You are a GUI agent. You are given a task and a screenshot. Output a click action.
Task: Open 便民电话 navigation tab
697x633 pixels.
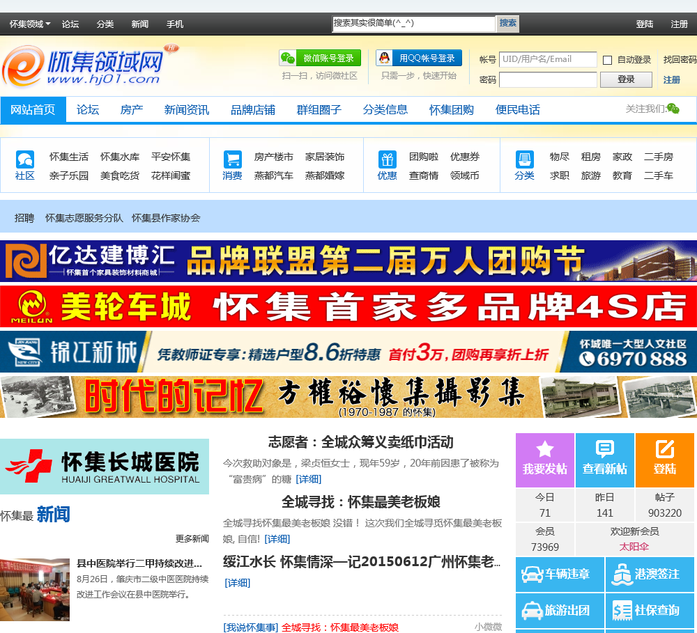(x=518, y=109)
